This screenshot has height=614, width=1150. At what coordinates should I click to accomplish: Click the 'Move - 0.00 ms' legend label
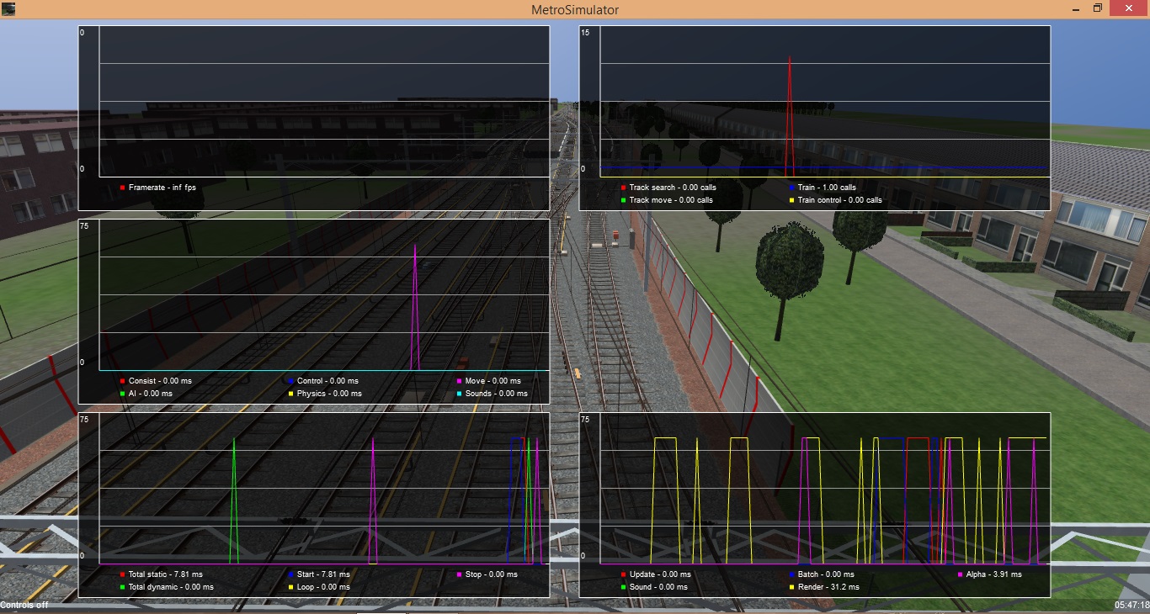pyautogui.click(x=493, y=381)
